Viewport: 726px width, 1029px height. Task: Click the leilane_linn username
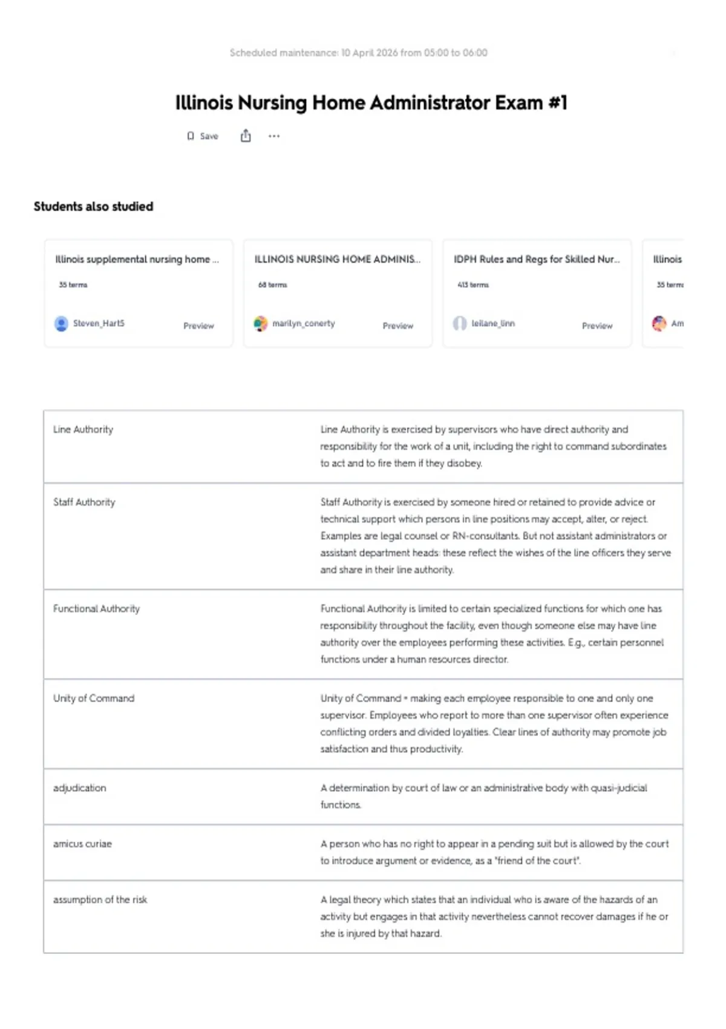(x=493, y=323)
